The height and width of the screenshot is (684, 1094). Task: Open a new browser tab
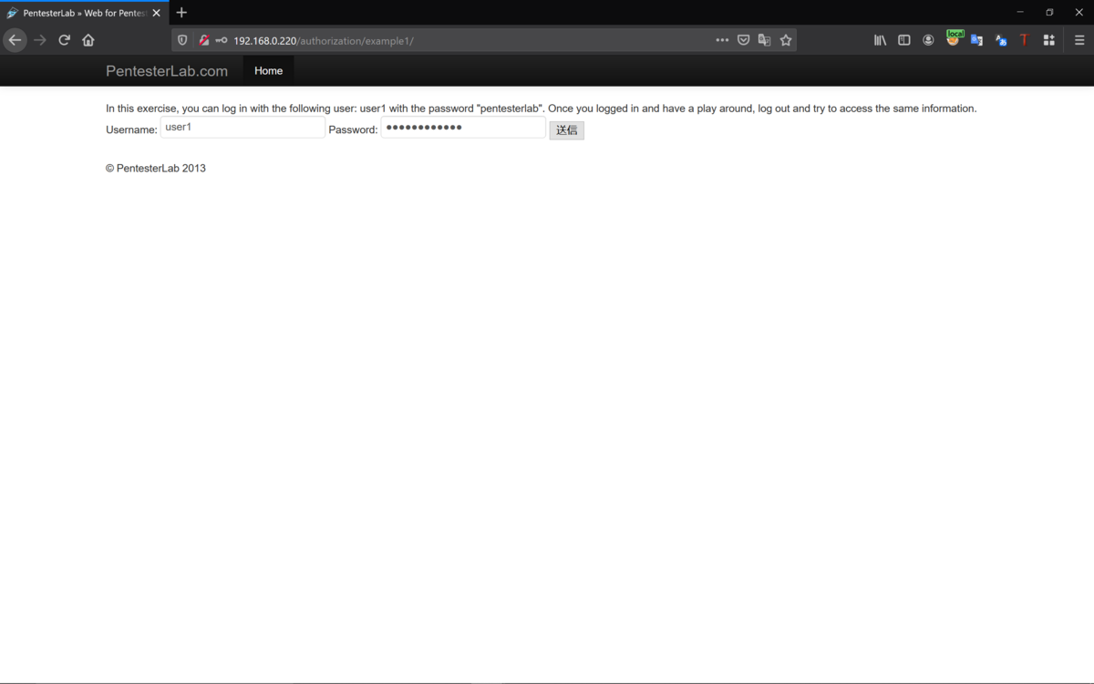click(181, 13)
